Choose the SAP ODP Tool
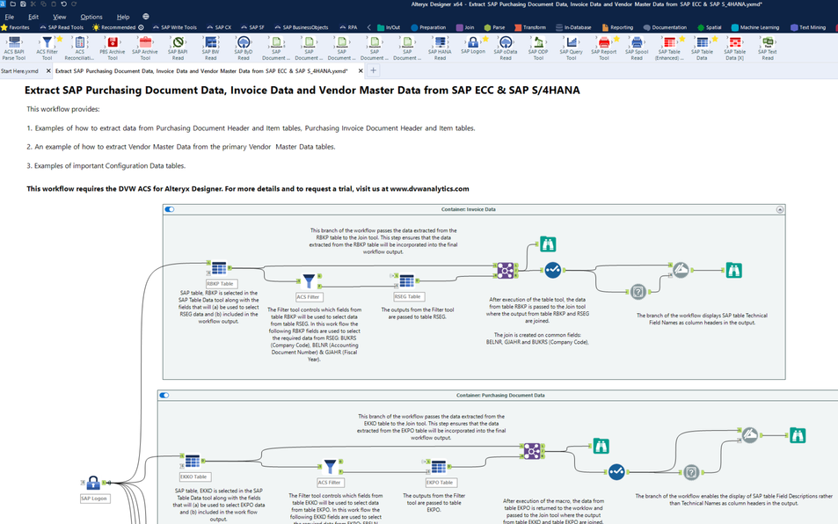838x524 pixels. [x=538, y=48]
